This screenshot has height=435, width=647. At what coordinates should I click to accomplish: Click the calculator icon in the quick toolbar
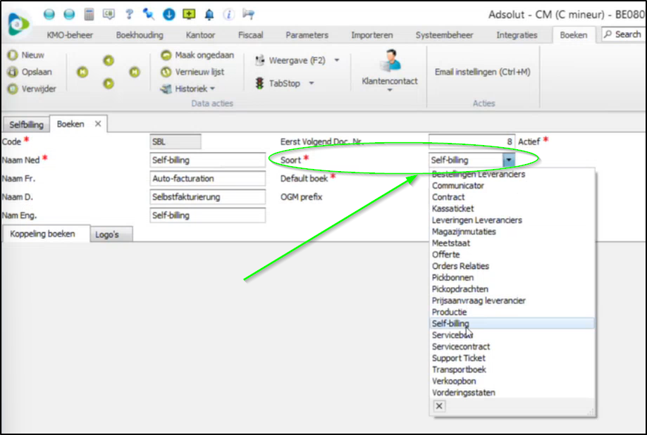pyautogui.click(x=89, y=14)
